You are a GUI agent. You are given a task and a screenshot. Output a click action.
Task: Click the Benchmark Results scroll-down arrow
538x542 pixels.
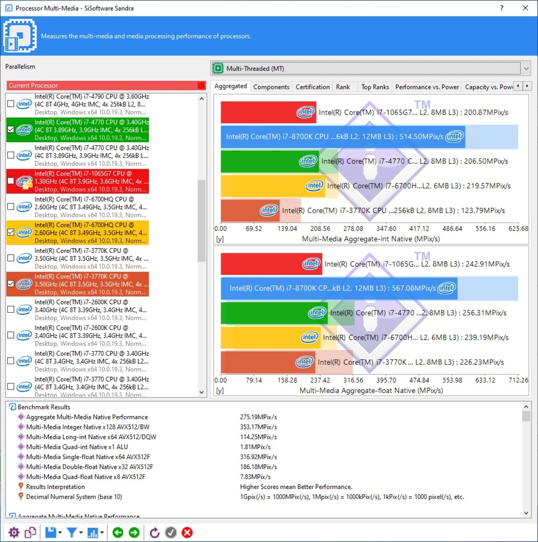[526, 513]
